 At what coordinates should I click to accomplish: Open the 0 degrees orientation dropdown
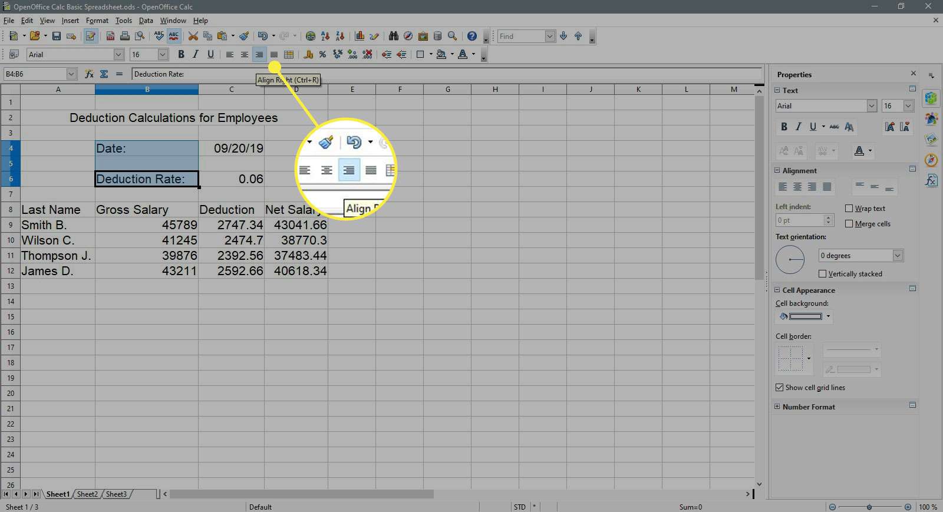(898, 255)
